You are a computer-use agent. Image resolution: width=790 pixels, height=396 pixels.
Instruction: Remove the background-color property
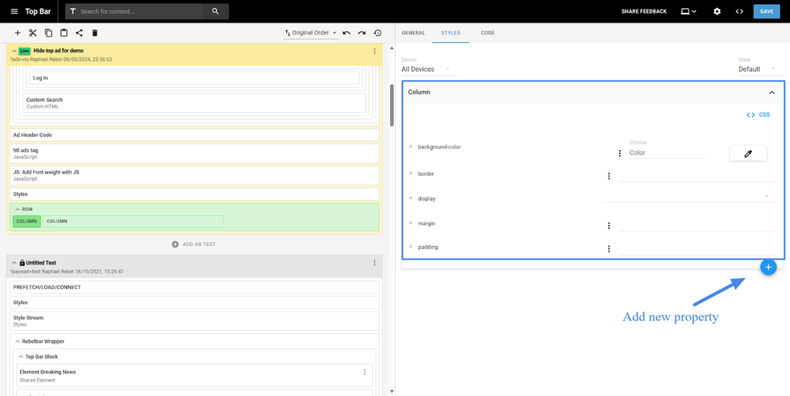410,147
